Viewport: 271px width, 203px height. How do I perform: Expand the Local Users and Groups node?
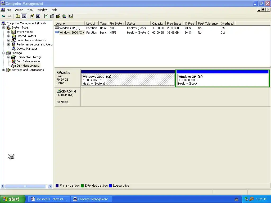click(x=8, y=40)
